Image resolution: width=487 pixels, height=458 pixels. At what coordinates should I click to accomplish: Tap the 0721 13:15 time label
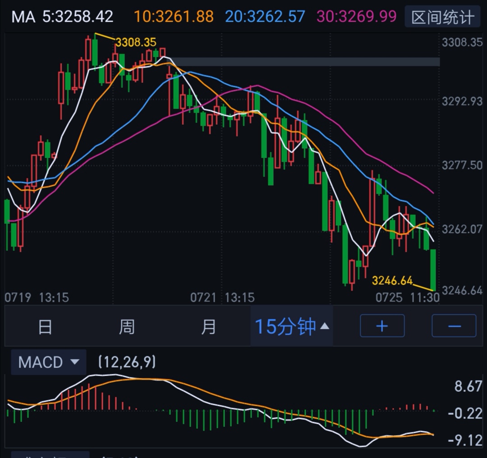(x=222, y=298)
